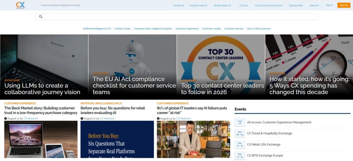Select the Contact Center topic
Image resolution: width=353 pixels, height=161 pixels.
tap(122, 29)
